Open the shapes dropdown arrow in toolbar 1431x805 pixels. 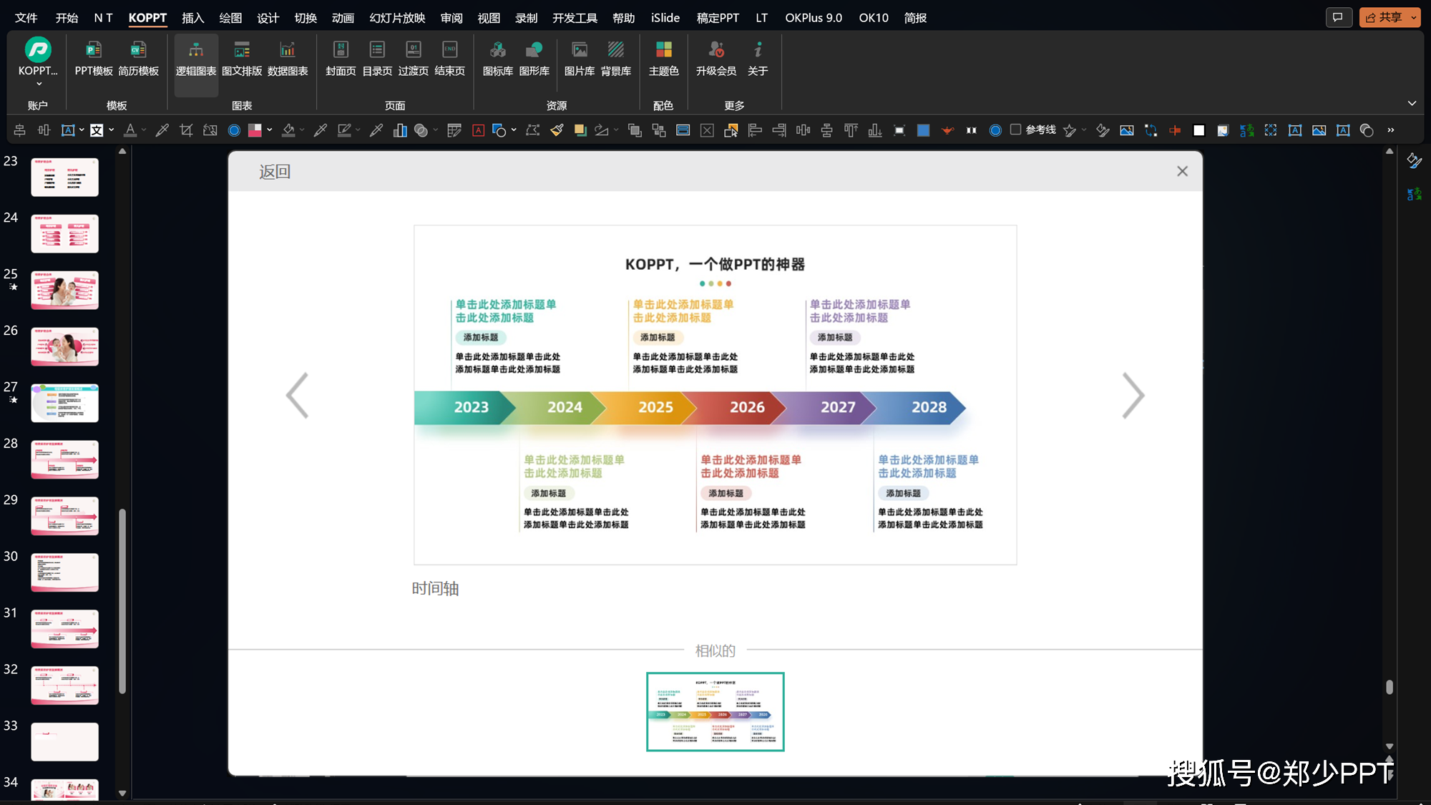514,130
